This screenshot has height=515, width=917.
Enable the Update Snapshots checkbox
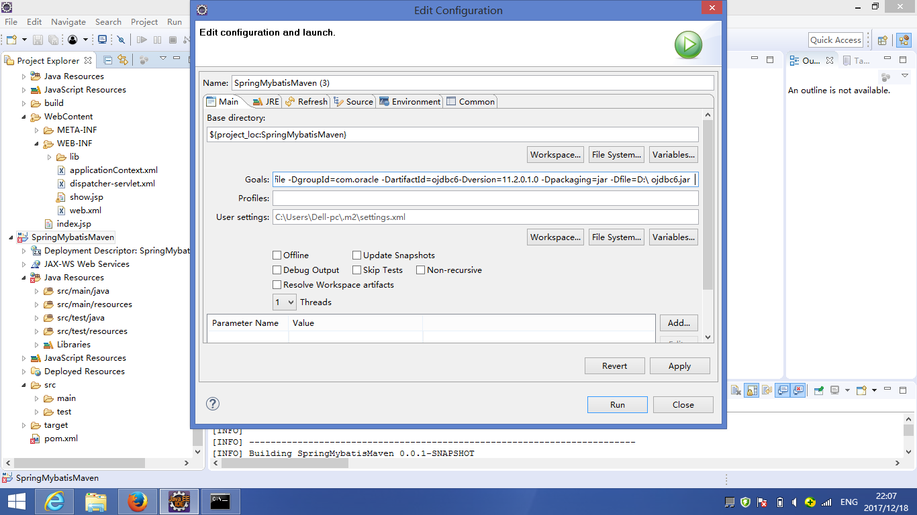[x=356, y=255]
